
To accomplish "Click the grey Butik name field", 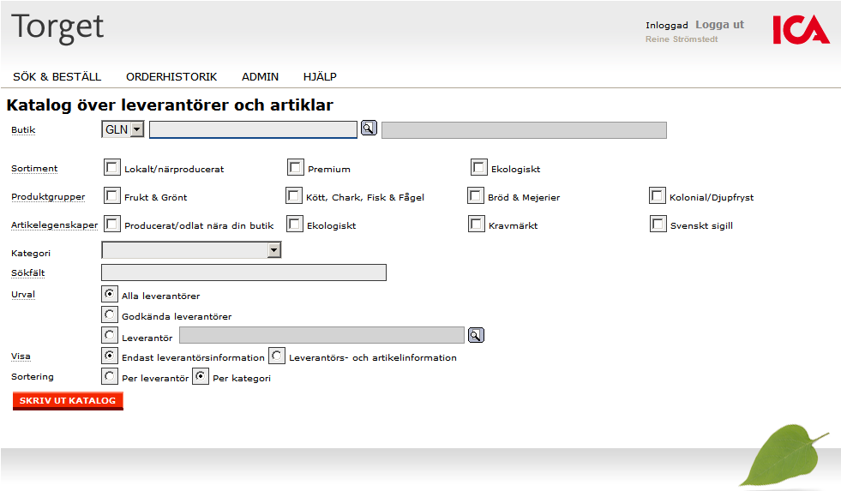I will (524, 130).
